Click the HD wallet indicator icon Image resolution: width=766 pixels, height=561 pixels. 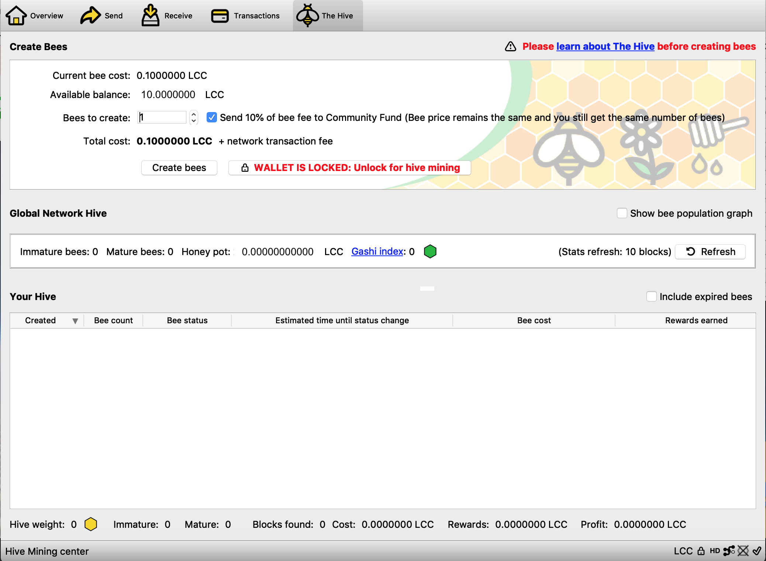715,551
